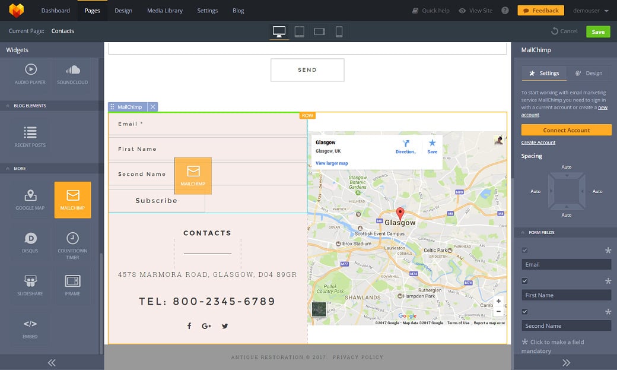Viewport: 617px width, 370px height.
Task: Click the Embed code widget
Action: click(x=30, y=328)
